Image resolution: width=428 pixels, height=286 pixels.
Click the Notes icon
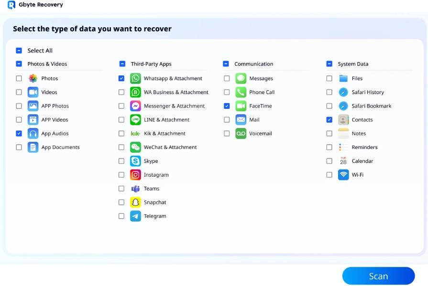[x=343, y=133]
